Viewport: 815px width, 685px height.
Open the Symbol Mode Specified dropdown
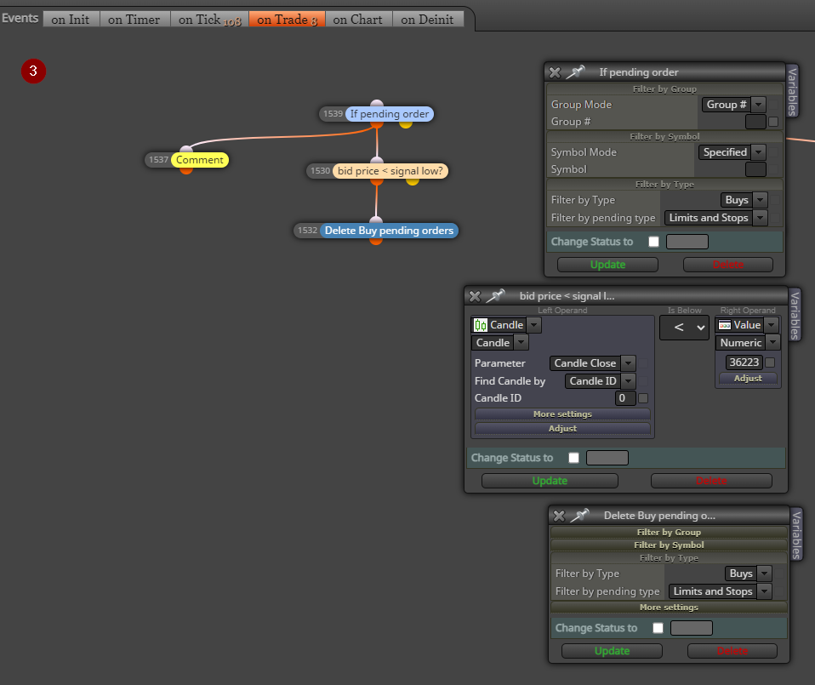pos(732,152)
